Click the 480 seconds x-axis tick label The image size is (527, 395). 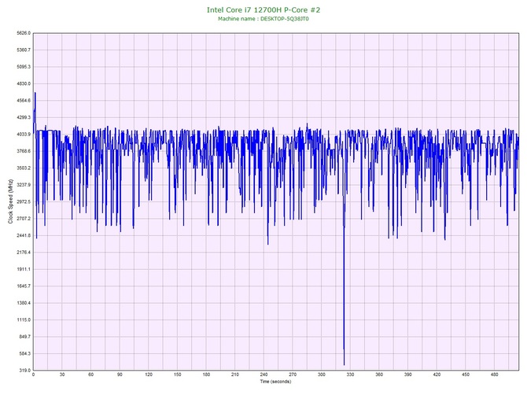[495, 375]
